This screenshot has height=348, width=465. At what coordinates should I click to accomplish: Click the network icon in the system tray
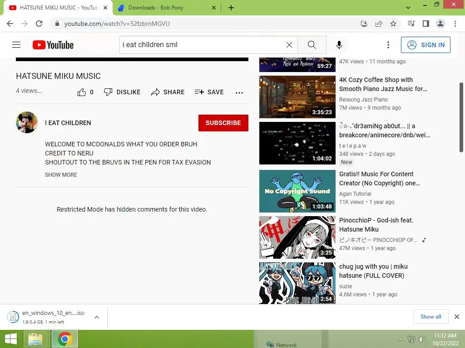[x=411, y=339]
